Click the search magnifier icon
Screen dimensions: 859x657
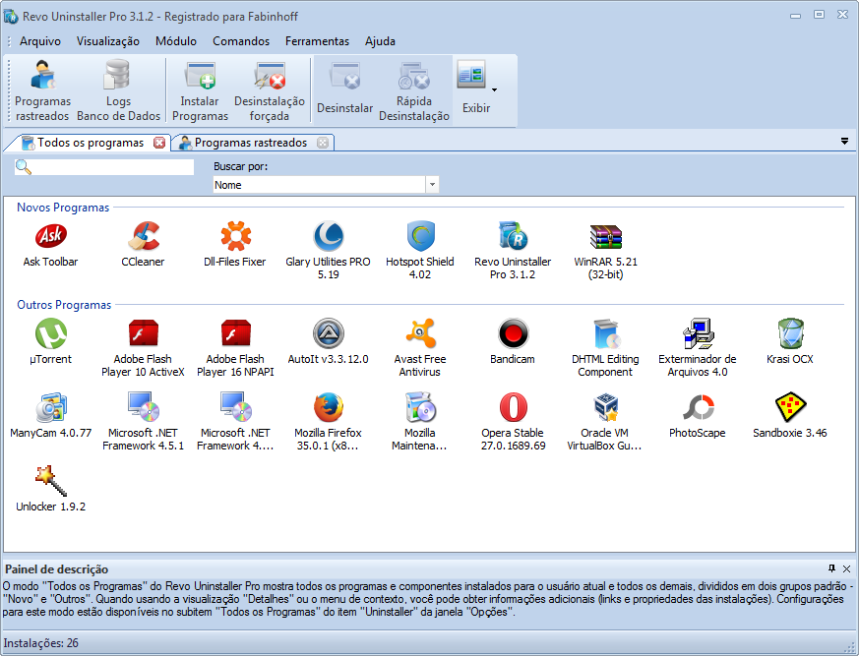click(23, 167)
